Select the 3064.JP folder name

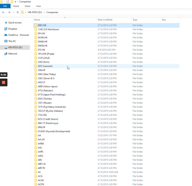click(42, 70)
